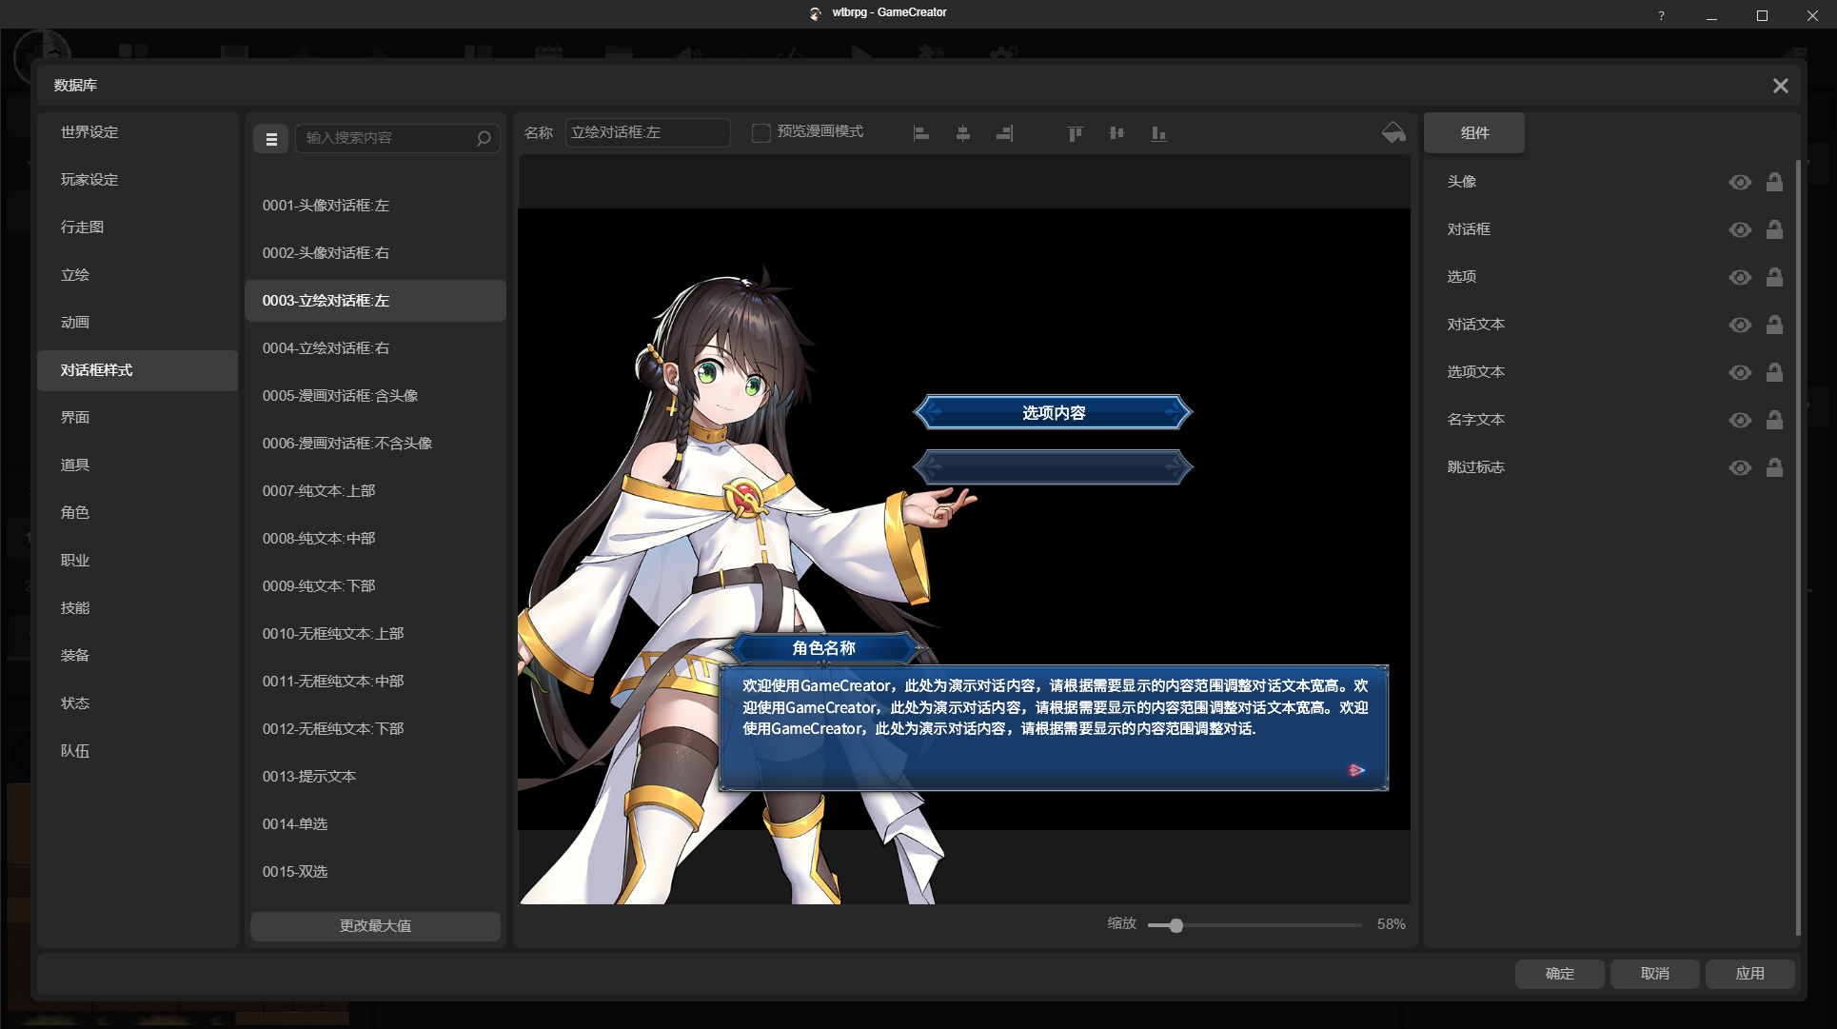Select 0005-漫画对话框:含头像 entry
The width and height of the screenshot is (1837, 1029).
coord(375,396)
